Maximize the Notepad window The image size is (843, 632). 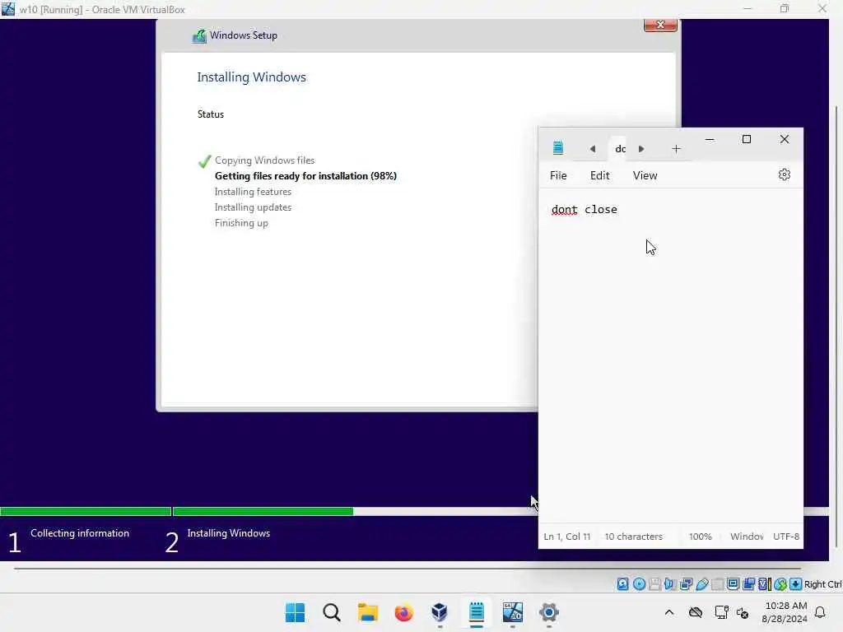(746, 139)
